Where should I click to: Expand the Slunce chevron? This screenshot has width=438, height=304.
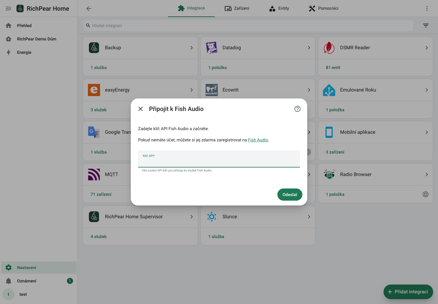tap(309, 217)
